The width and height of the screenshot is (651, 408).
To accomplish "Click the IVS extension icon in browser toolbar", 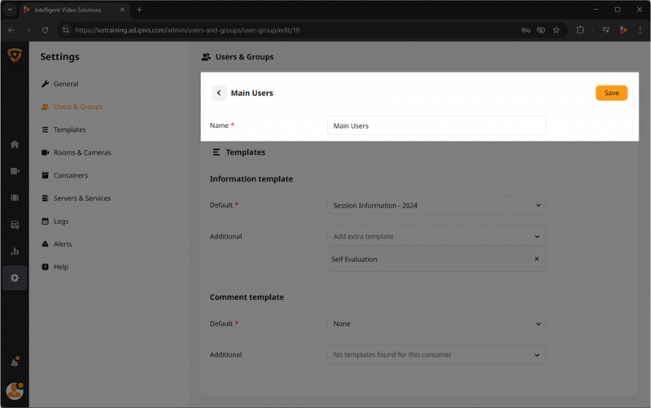I will point(623,30).
